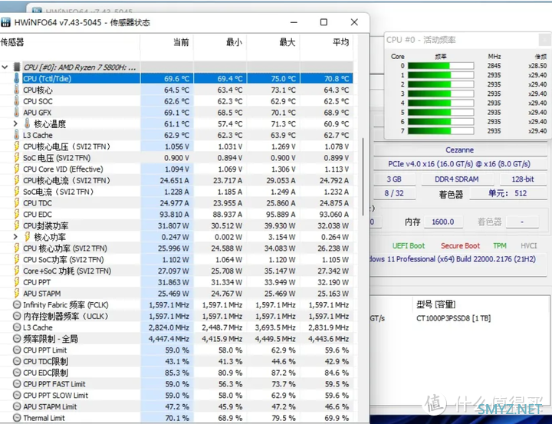552x424 pixels.
Task: Click the CPU chip icon in the Ryzen header row
Action: (17, 67)
